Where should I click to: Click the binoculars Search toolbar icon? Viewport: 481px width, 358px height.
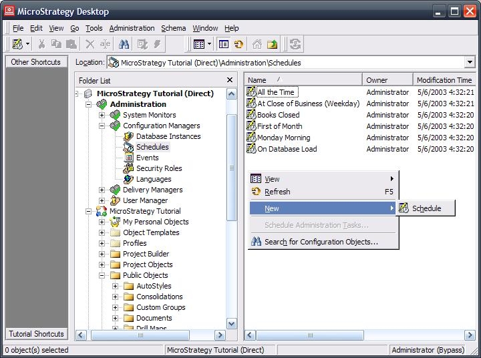tap(124, 45)
